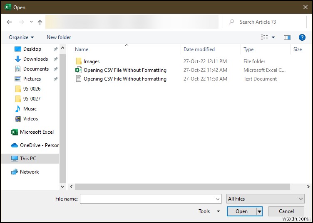This screenshot has width=313, height=223.
Task: Click the File name input field
Action: pyautogui.click(x=151, y=199)
